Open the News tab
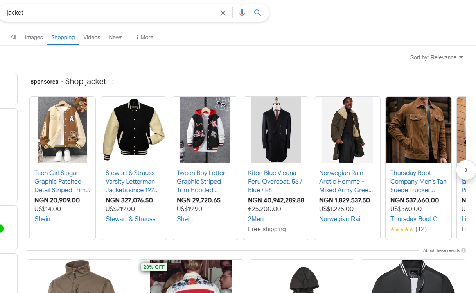Screen dimensions: 476x293 tap(116, 37)
